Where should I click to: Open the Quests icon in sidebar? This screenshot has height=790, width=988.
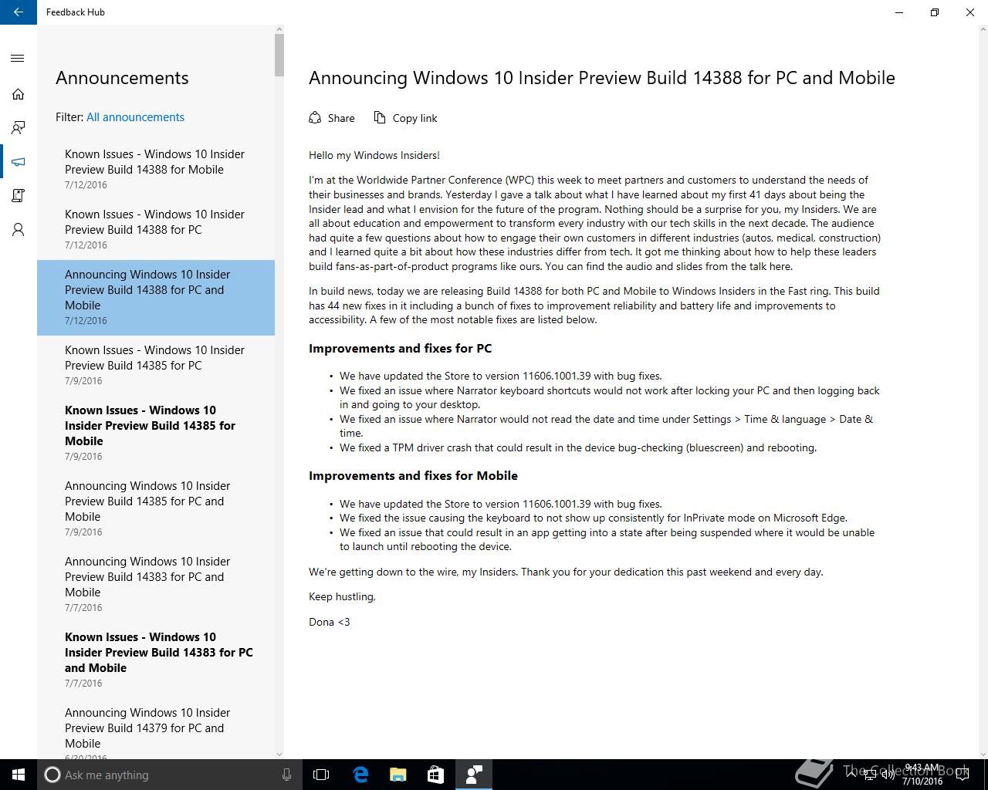(x=18, y=196)
